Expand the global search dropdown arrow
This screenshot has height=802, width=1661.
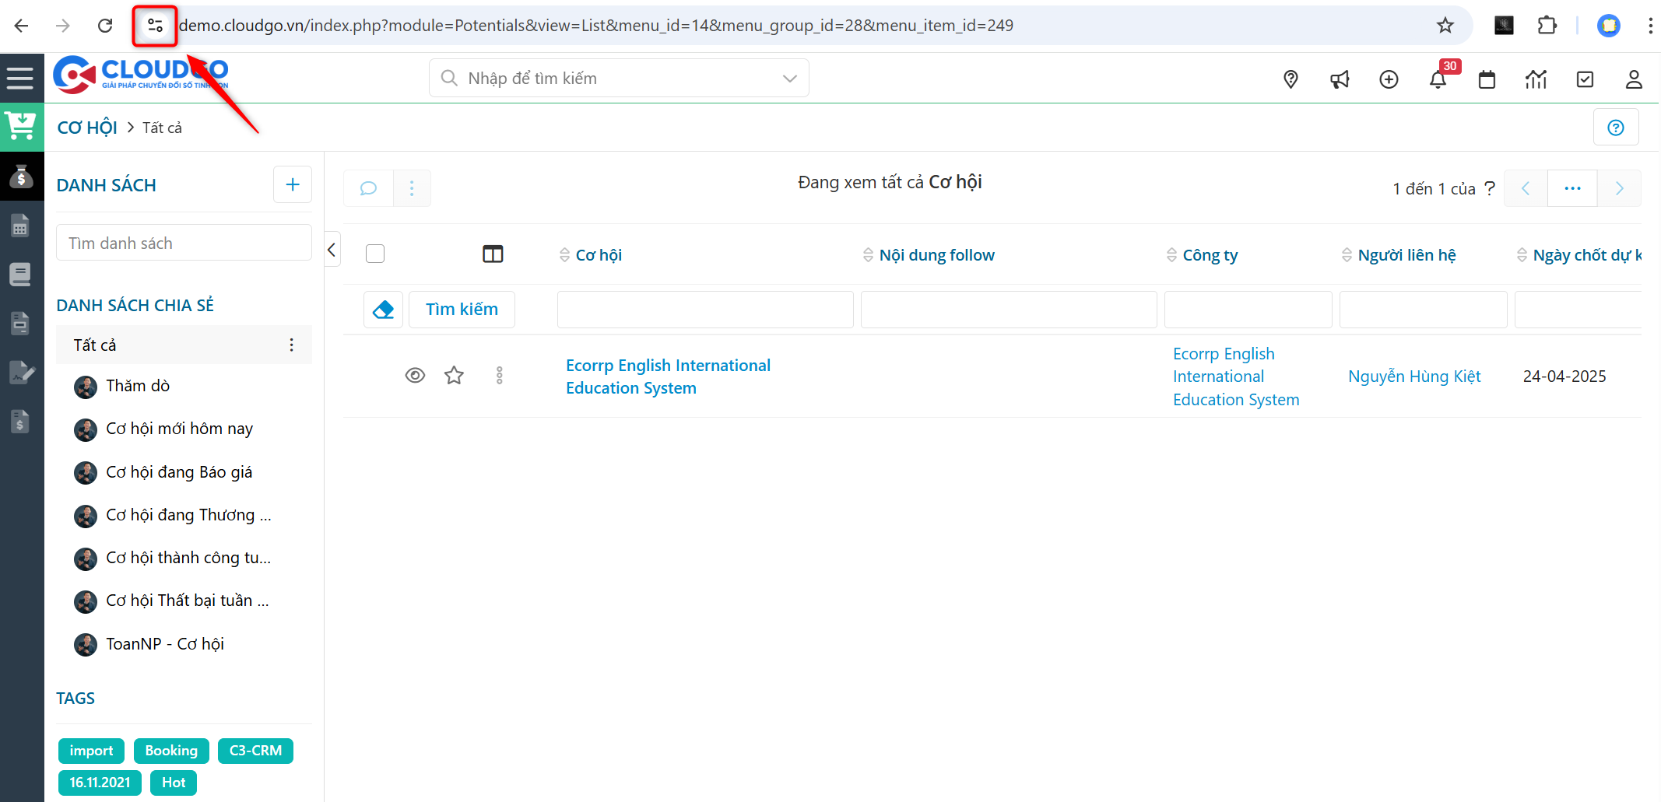[x=789, y=79]
